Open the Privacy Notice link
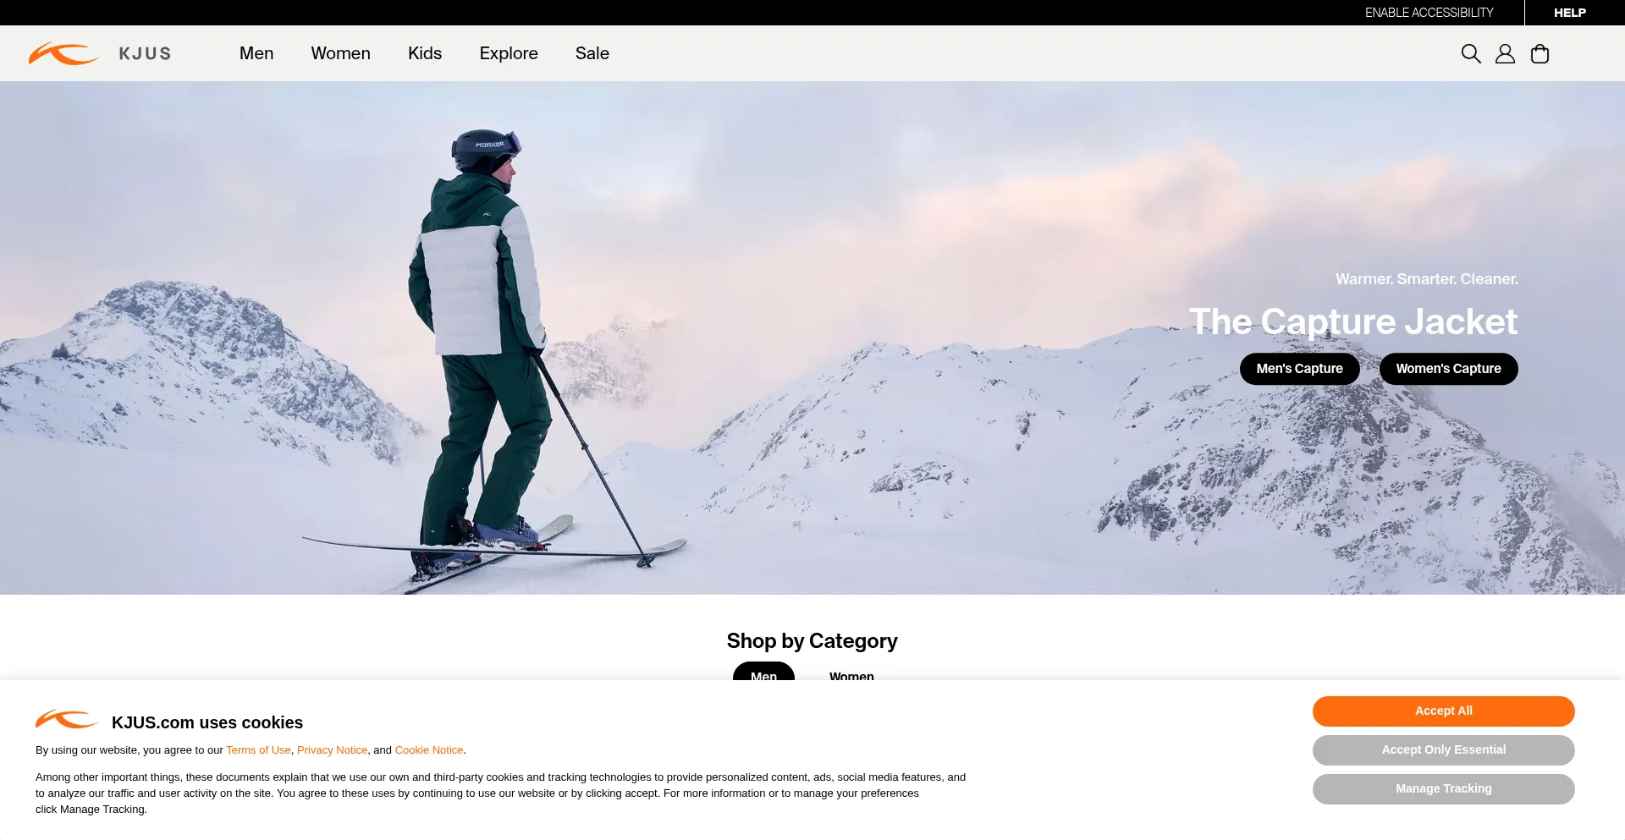 333,750
